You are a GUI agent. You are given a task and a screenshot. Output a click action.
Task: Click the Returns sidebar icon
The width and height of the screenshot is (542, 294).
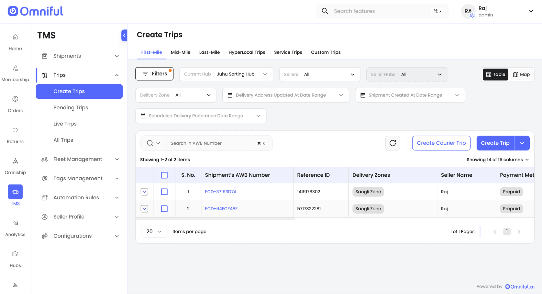tap(15, 130)
